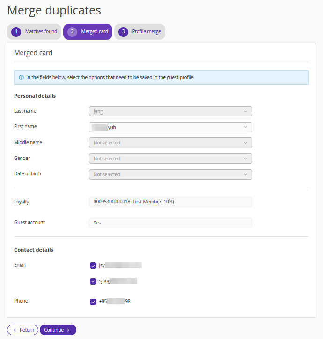This screenshot has height=339, width=323.
Task: Expand the Gender dropdown
Action: point(170,159)
